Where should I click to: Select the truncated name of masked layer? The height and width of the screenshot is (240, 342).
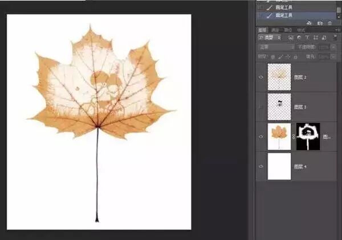click(327, 137)
